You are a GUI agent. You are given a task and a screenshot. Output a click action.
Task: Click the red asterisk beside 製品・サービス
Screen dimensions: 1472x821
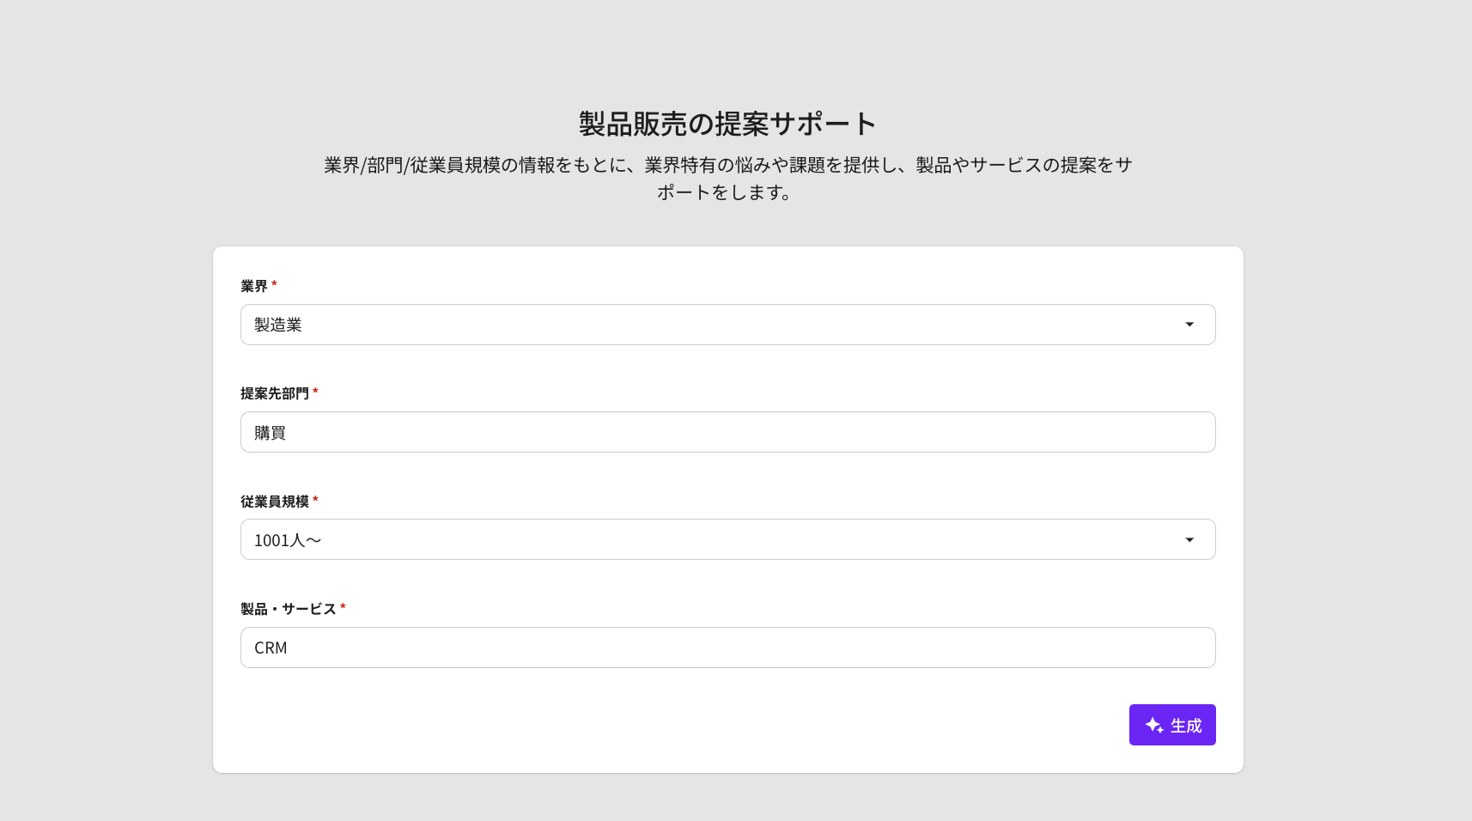point(343,607)
